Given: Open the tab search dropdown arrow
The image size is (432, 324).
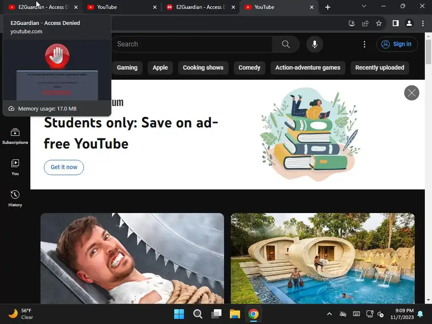Looking at the screenshot, I should click(364, 6).
